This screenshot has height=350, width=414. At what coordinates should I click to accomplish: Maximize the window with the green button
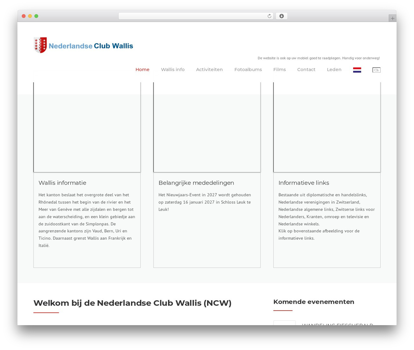tap(36, 16)
